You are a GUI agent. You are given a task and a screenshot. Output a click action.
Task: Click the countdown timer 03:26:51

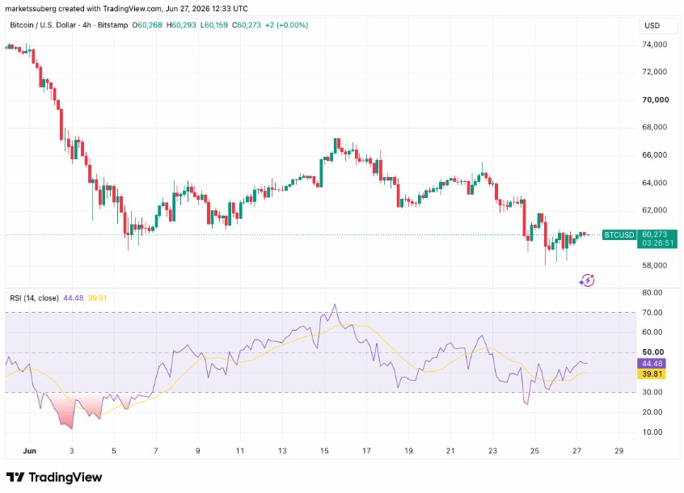658,242
